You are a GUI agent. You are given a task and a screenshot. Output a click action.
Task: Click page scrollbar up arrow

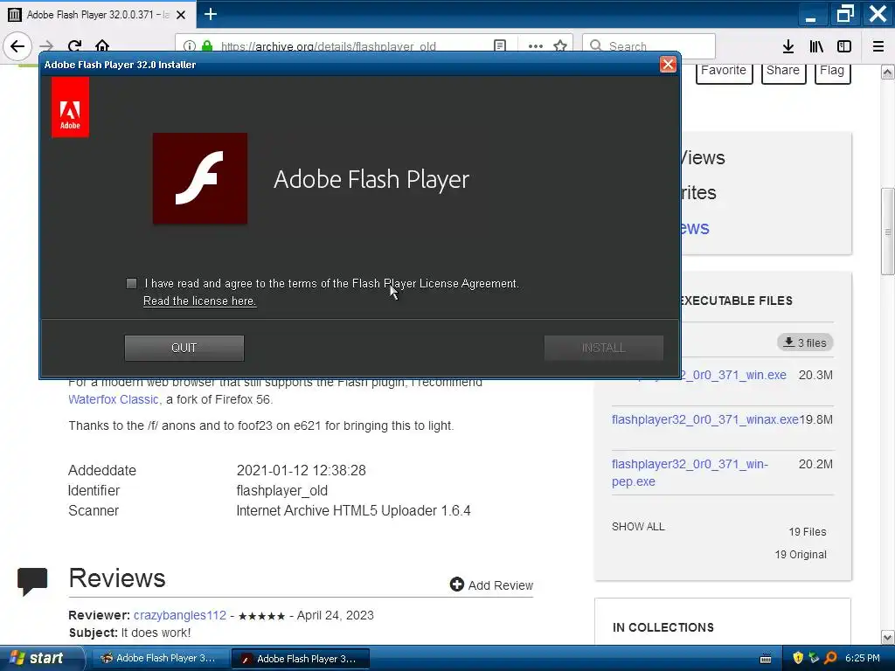888,73
